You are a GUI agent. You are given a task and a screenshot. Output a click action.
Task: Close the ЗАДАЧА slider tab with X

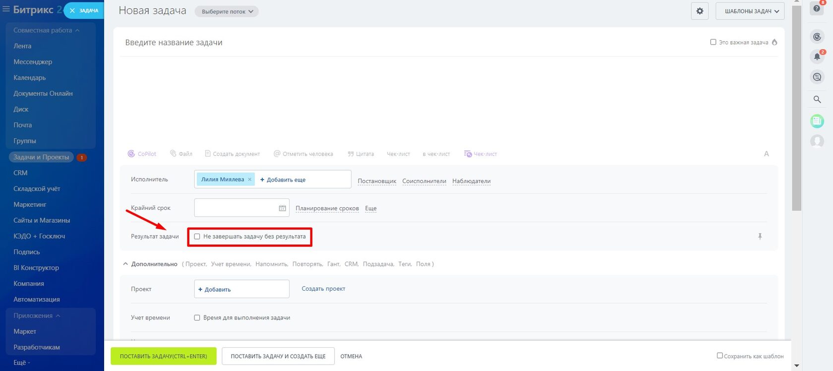72,10
